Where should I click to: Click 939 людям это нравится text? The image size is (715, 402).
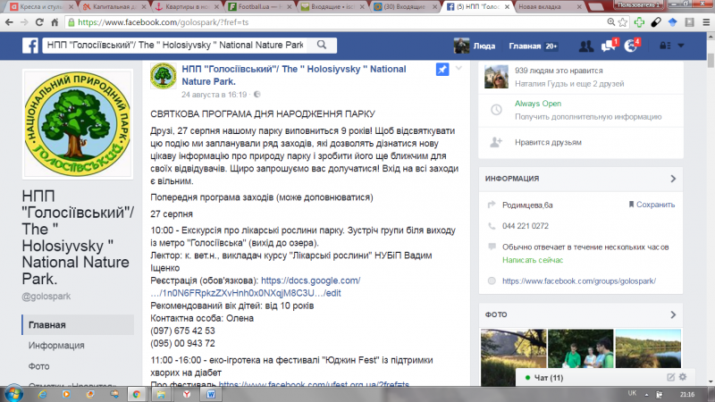tap(559, 71)
